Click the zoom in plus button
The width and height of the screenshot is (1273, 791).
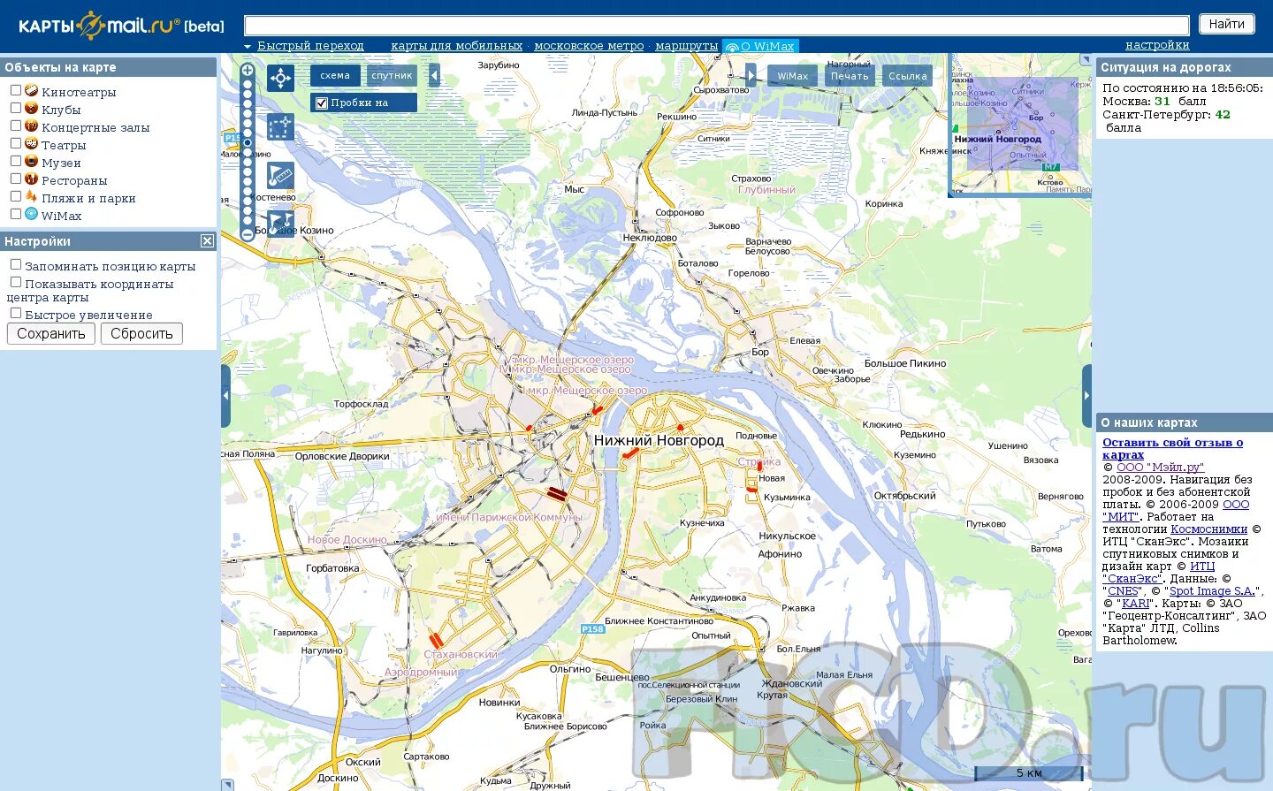coord(248,71)
